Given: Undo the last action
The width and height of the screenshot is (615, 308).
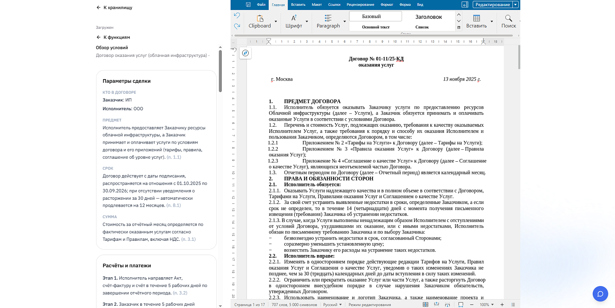Looking at the screenshot, I should 237,15.
